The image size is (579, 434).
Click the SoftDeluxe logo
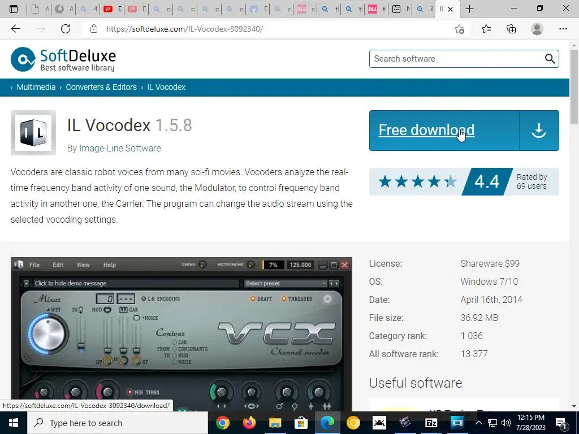pyautogui.click(x=63, y=59)
